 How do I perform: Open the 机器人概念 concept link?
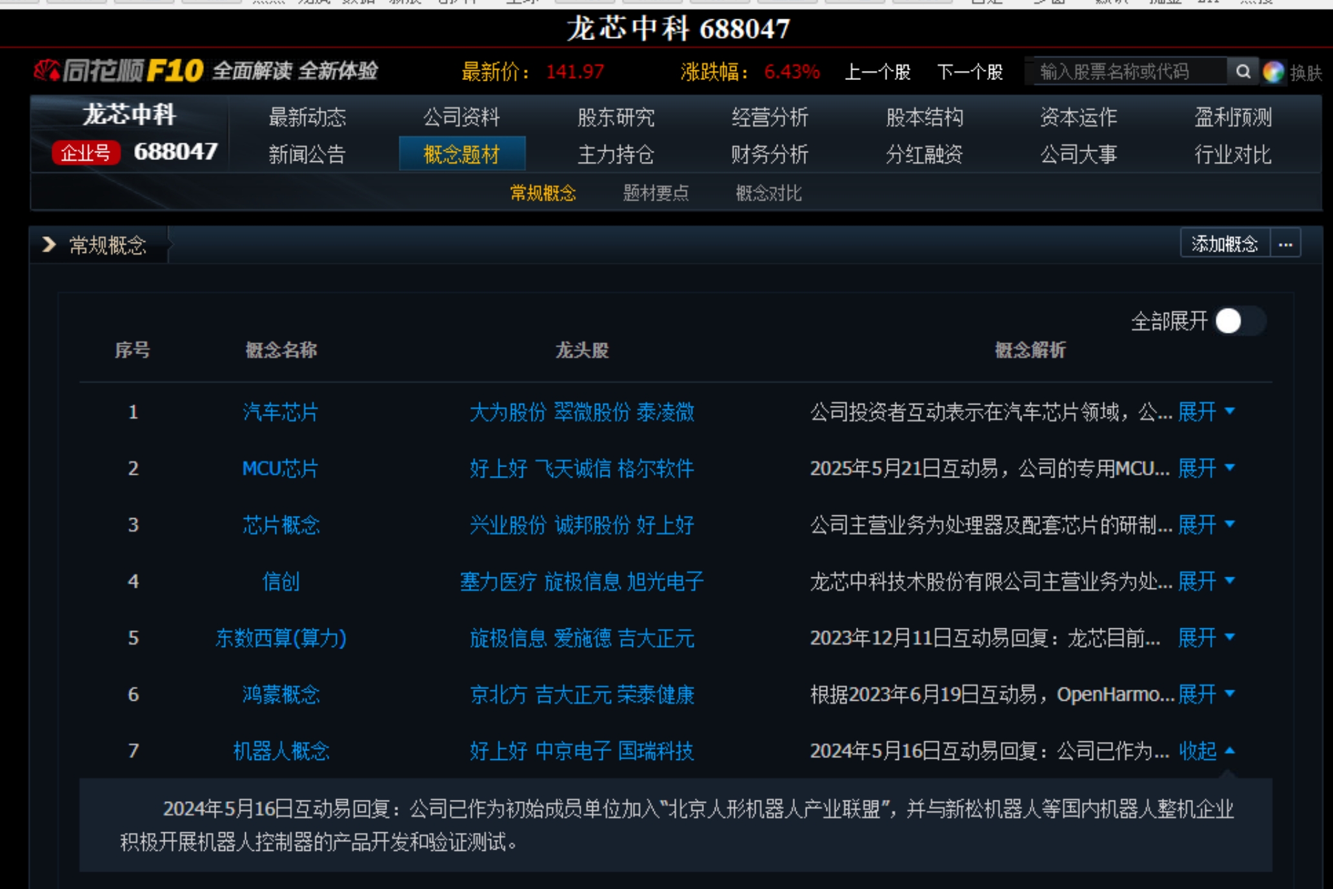point(281,751)
